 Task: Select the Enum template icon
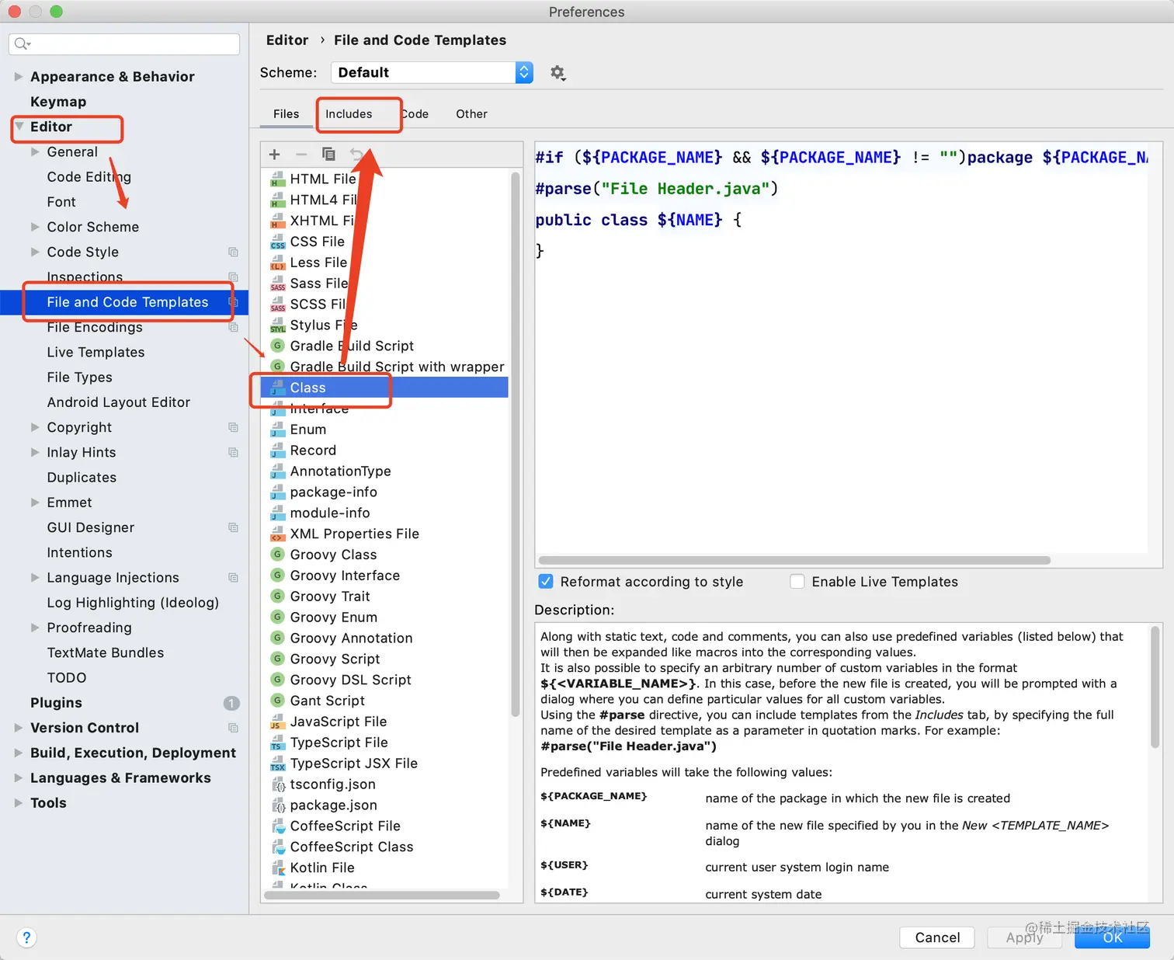277,430
